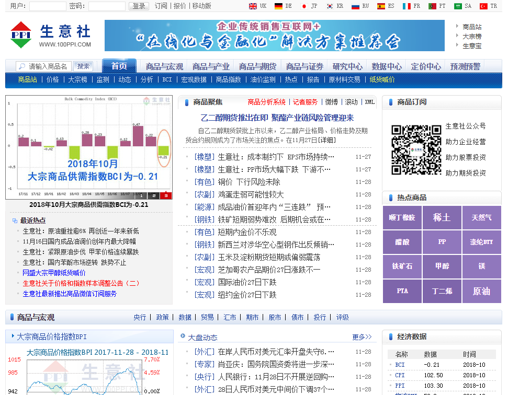Select the 顺丁橡胶 hot commodity tile
This screenshot has width=508, height=395.
tap(402, 217)
